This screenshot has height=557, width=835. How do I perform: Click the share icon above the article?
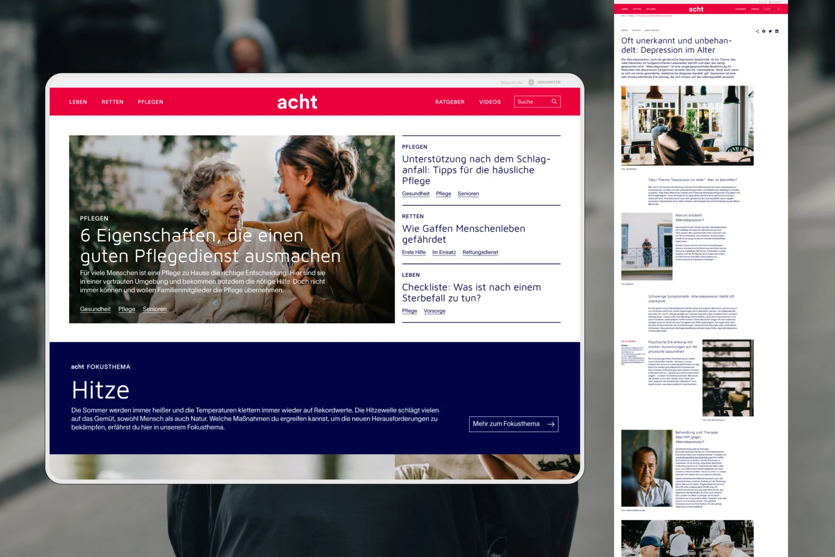tap(757, 31)
